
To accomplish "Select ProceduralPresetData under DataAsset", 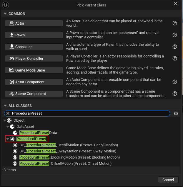I will pos(38,133).
